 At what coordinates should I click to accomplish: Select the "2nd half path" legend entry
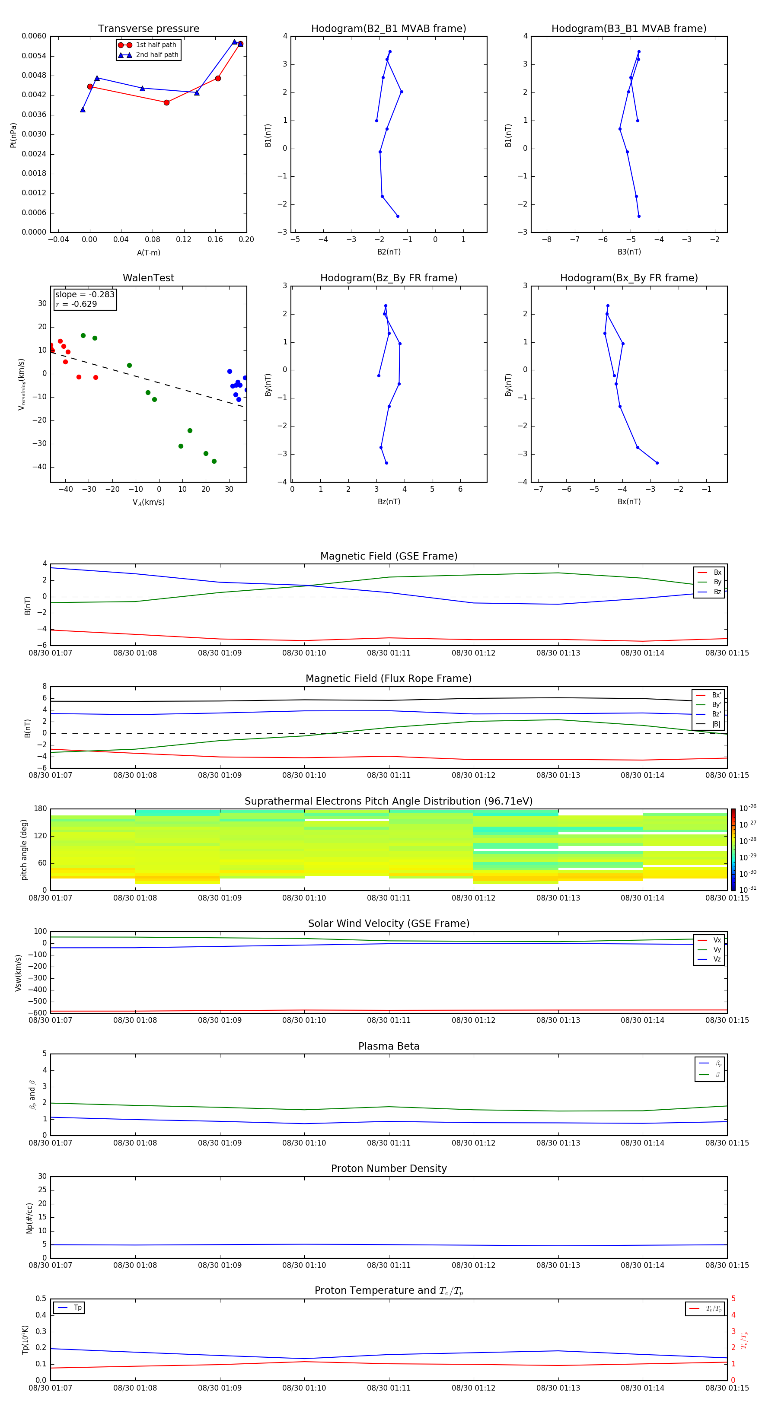click(x=148, y=55)
